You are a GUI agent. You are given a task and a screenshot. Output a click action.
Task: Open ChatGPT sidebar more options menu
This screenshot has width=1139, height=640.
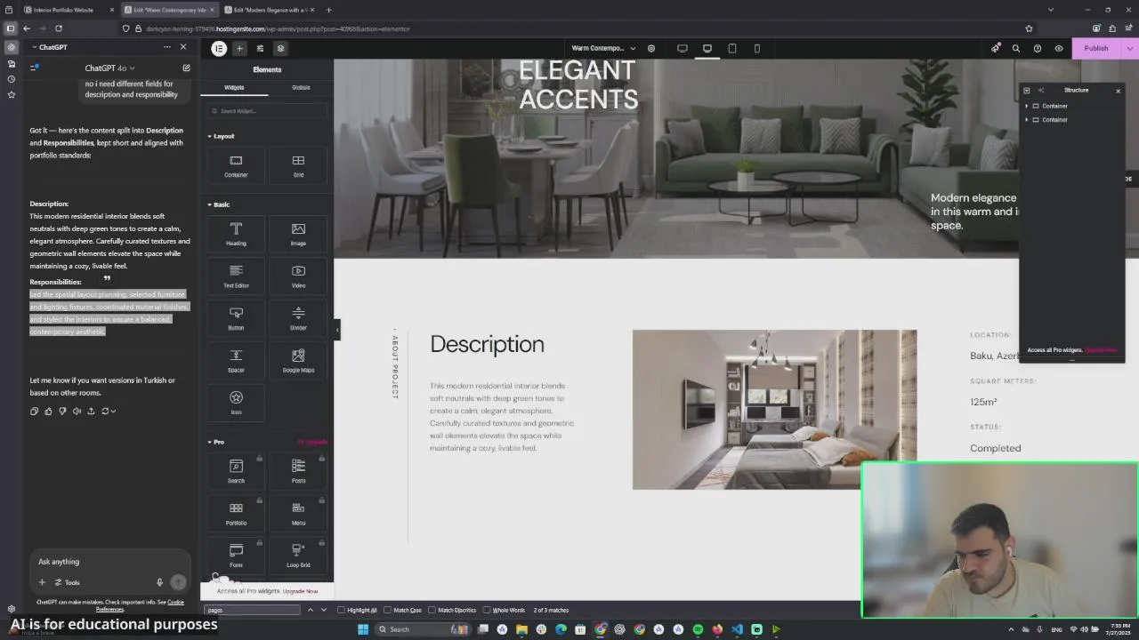tap(166, 47)
